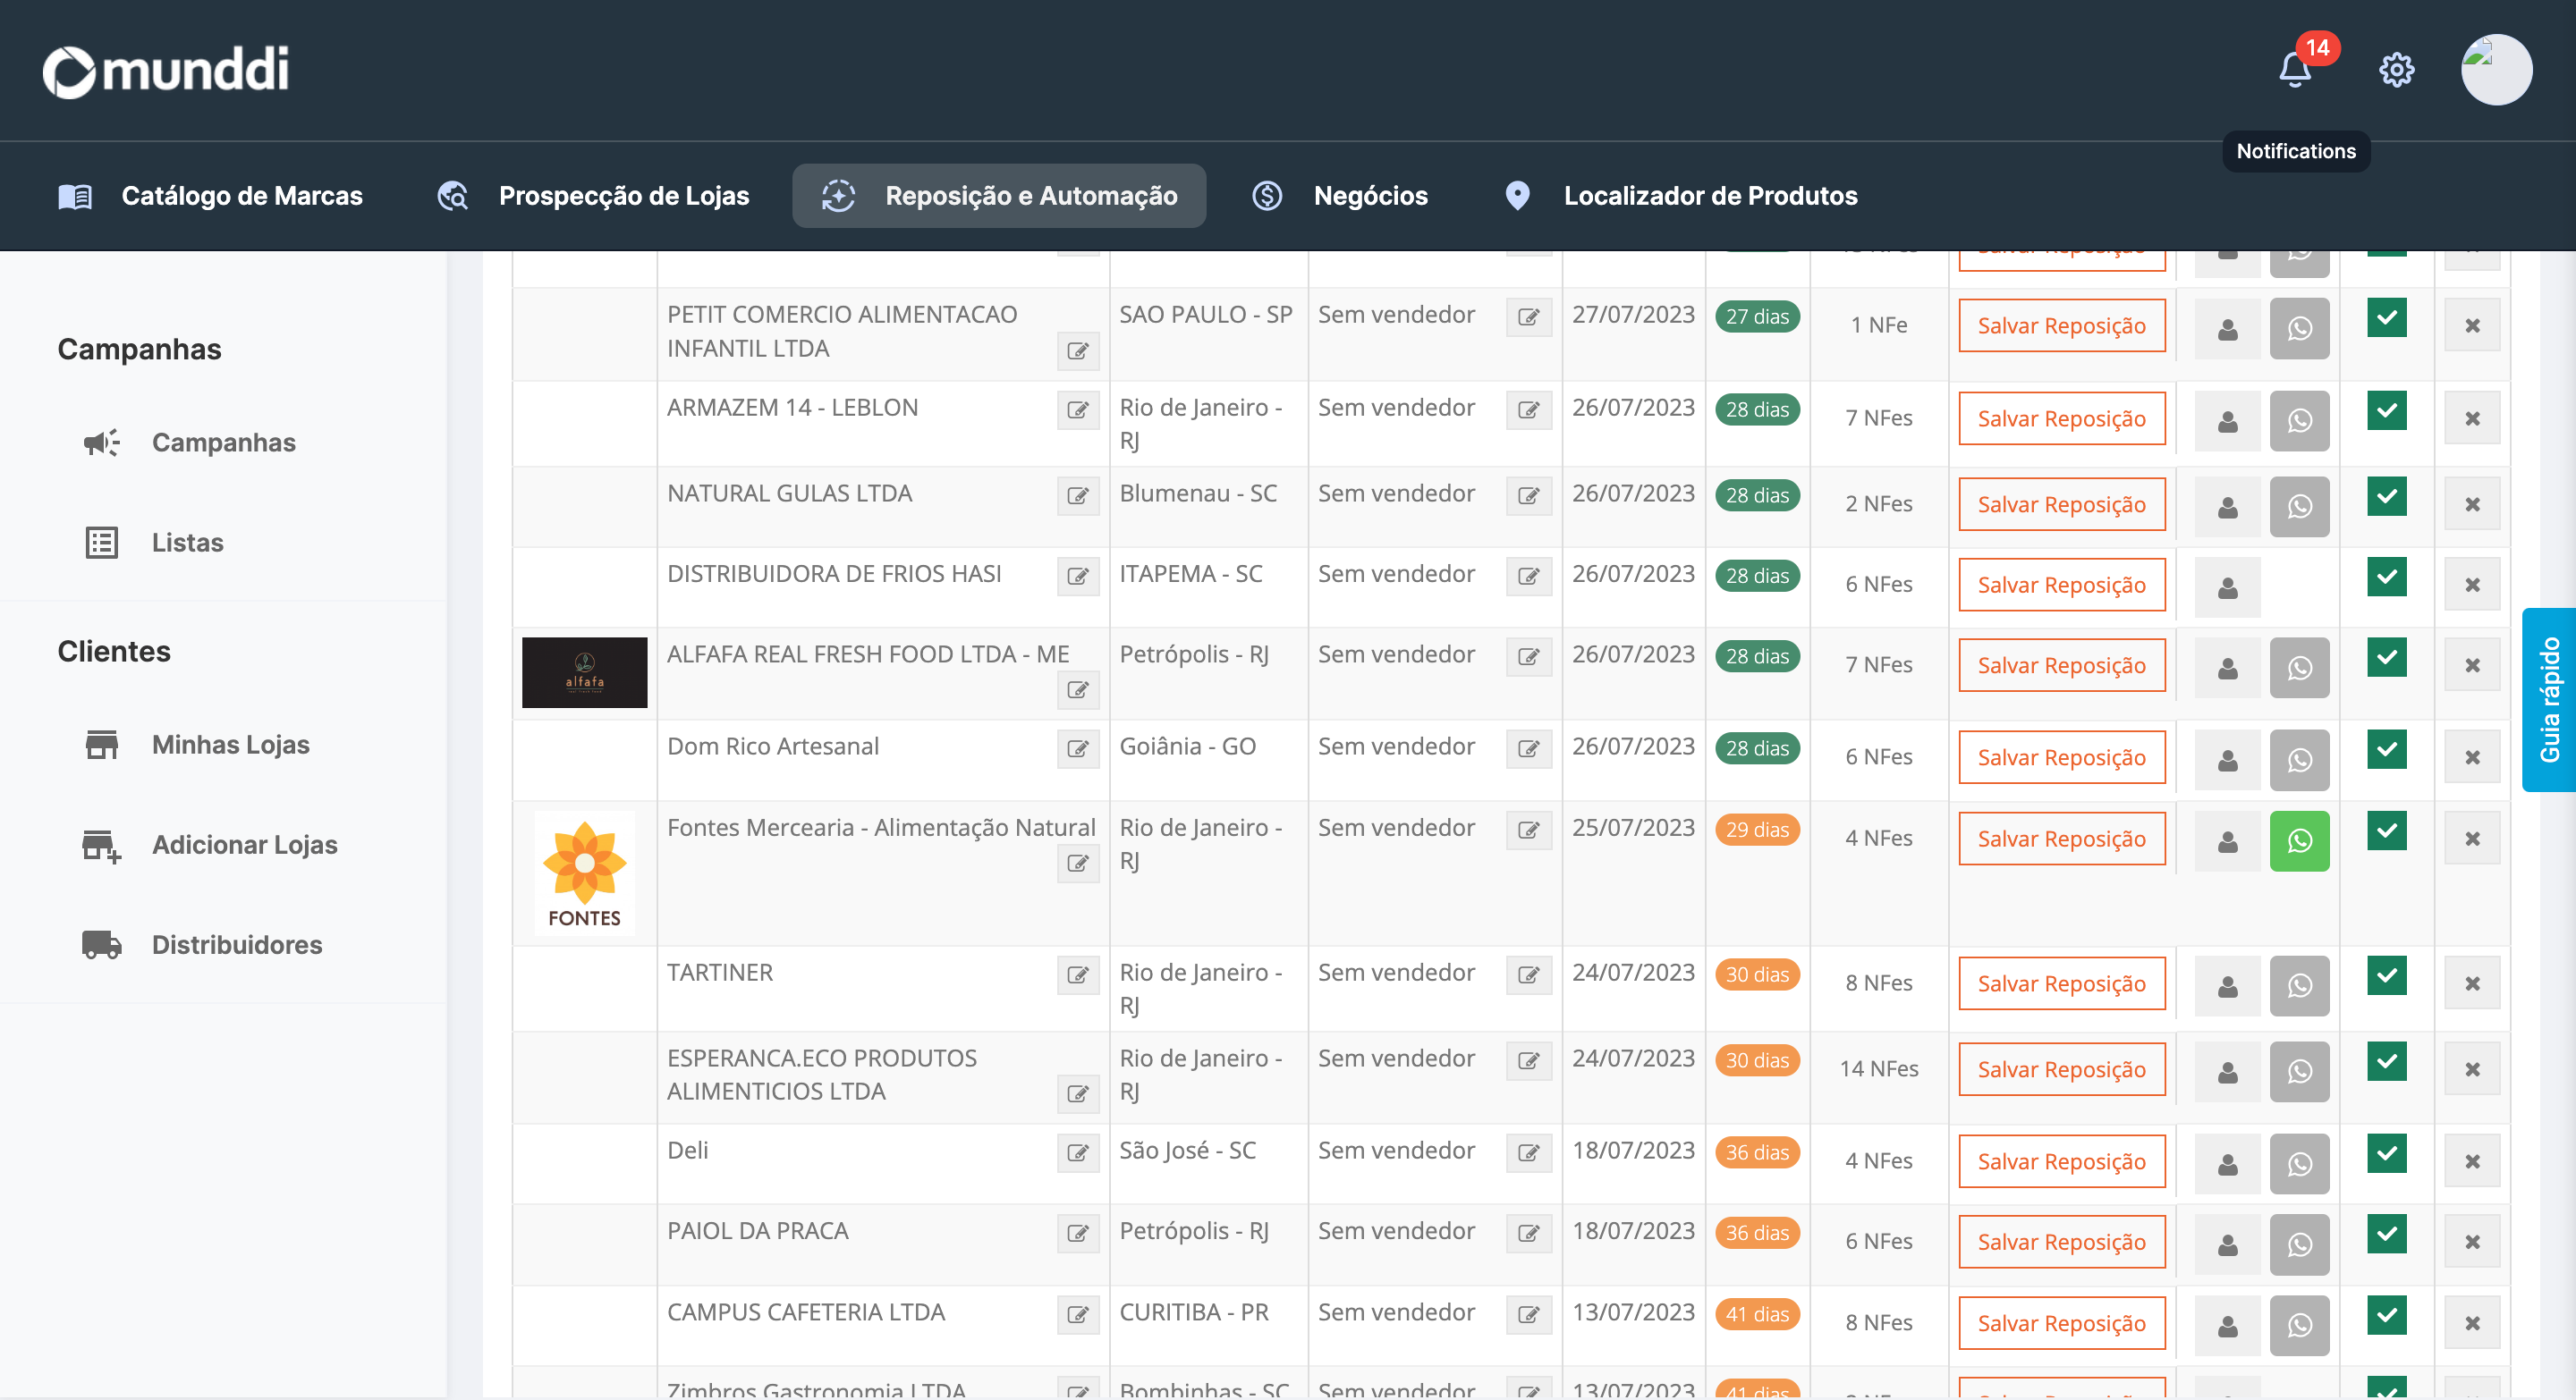Toggle the checkbox for PETIT COMERCIO ALIMENTACAO row
Image resolution: width=2576 pixels, height=1400 pixels.
tap(2386, 317)
